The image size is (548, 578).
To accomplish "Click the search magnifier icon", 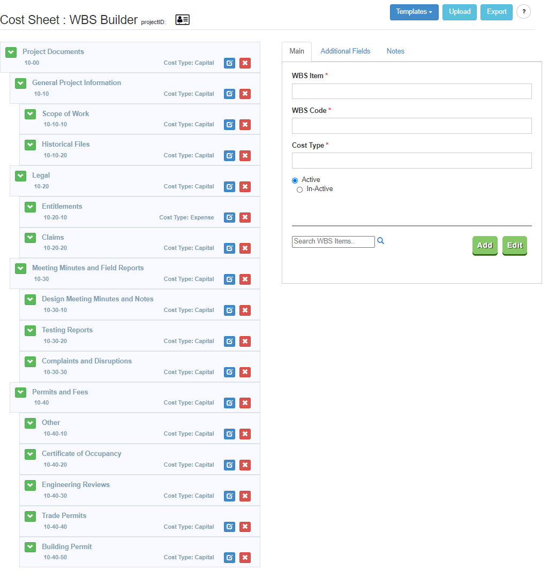I will 380,241.
